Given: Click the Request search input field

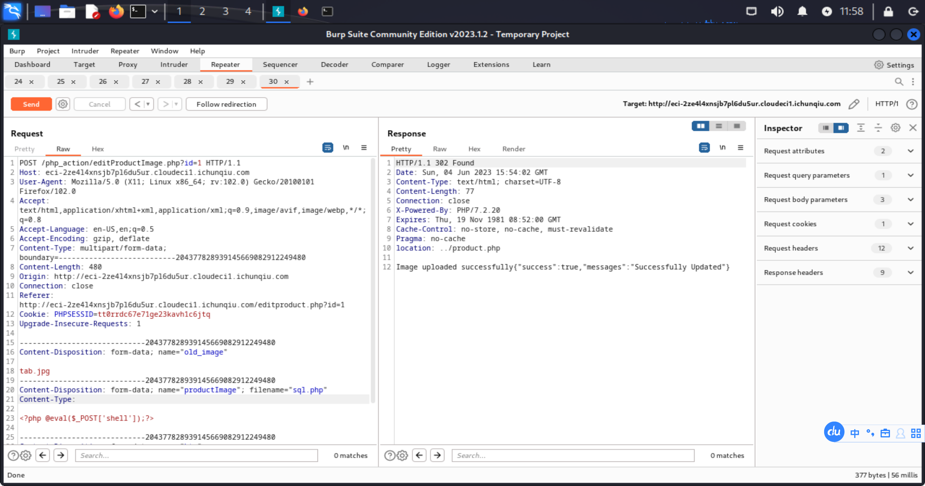Looking at the screenshot, I should click(196, 455).
